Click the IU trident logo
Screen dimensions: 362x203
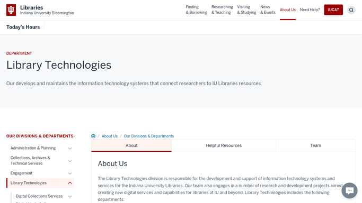pos(11,10)
